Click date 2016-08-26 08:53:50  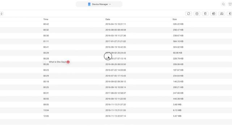(x=116, y=64)
